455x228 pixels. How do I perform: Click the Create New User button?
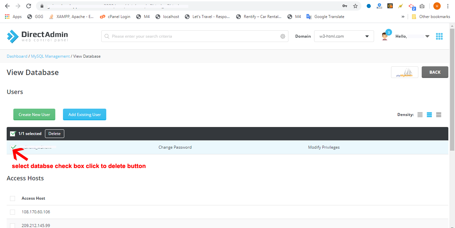[34, 114]
